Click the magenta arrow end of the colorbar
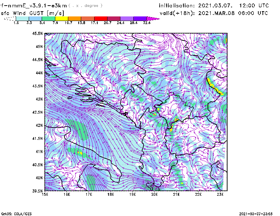280x216 pixels. (153, 19)
